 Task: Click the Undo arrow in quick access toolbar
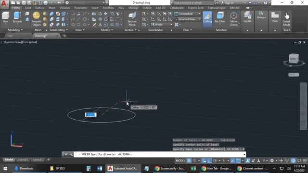click(x=59, y=3)
